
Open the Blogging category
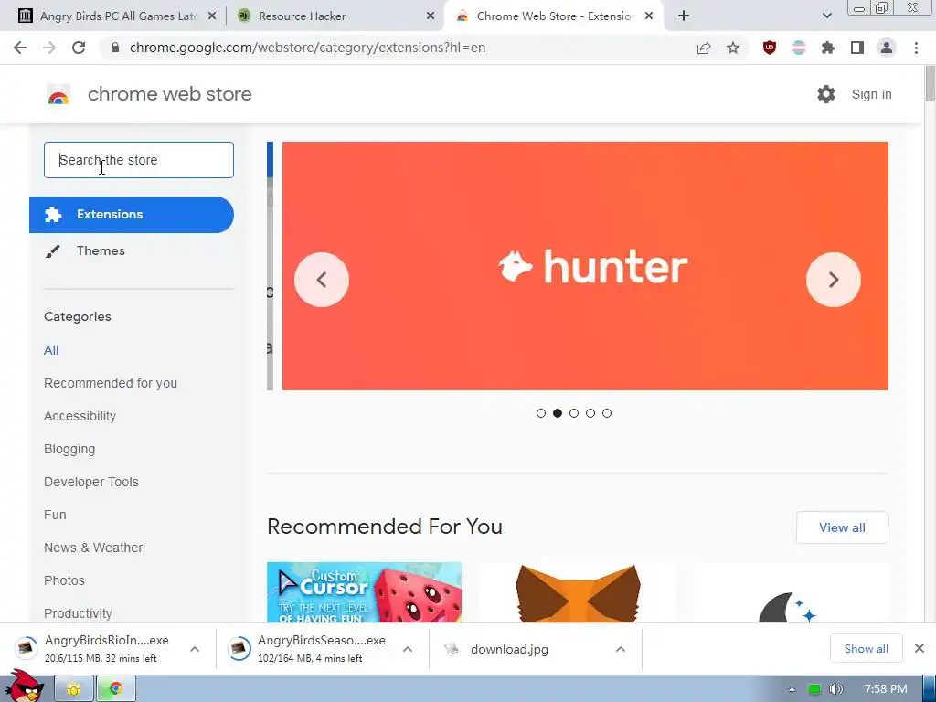tap(69, 449)
